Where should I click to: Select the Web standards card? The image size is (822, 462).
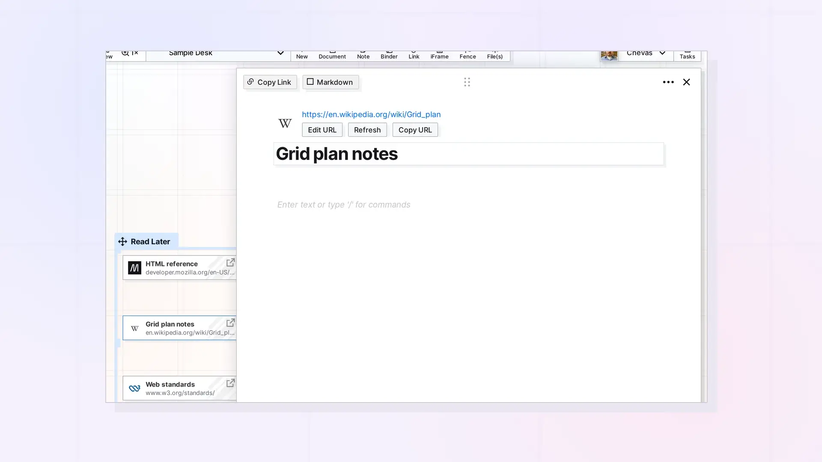179,388
